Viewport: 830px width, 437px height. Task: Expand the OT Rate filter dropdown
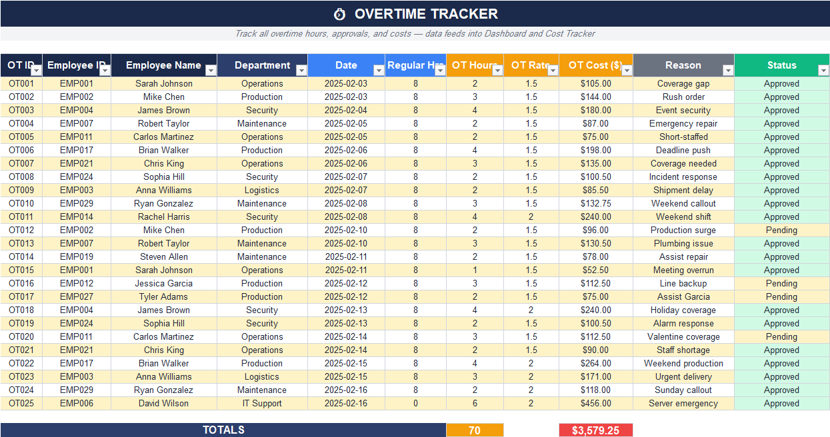(x=552, y=69)
